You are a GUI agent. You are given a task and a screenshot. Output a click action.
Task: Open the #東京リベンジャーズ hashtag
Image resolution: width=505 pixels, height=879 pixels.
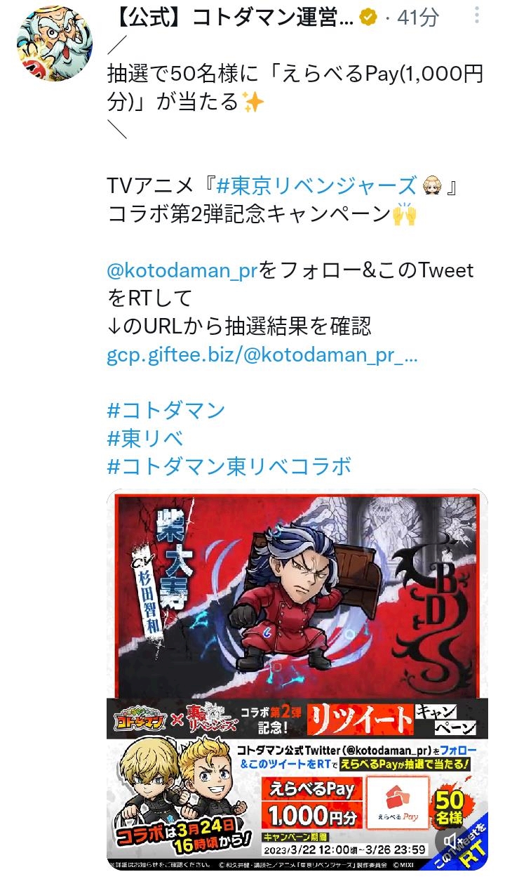[316, 186]
